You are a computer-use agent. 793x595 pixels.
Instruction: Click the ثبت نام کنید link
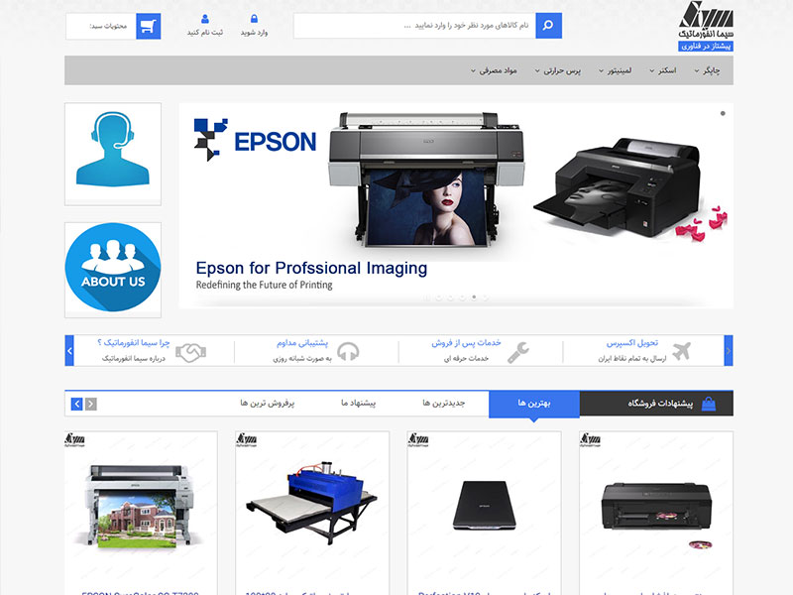[x=205, y=32]
